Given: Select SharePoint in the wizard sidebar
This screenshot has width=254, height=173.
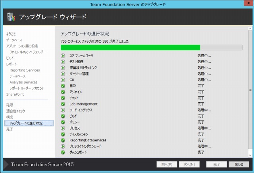Looking at the screenshot, I should (x=15, y=94).
